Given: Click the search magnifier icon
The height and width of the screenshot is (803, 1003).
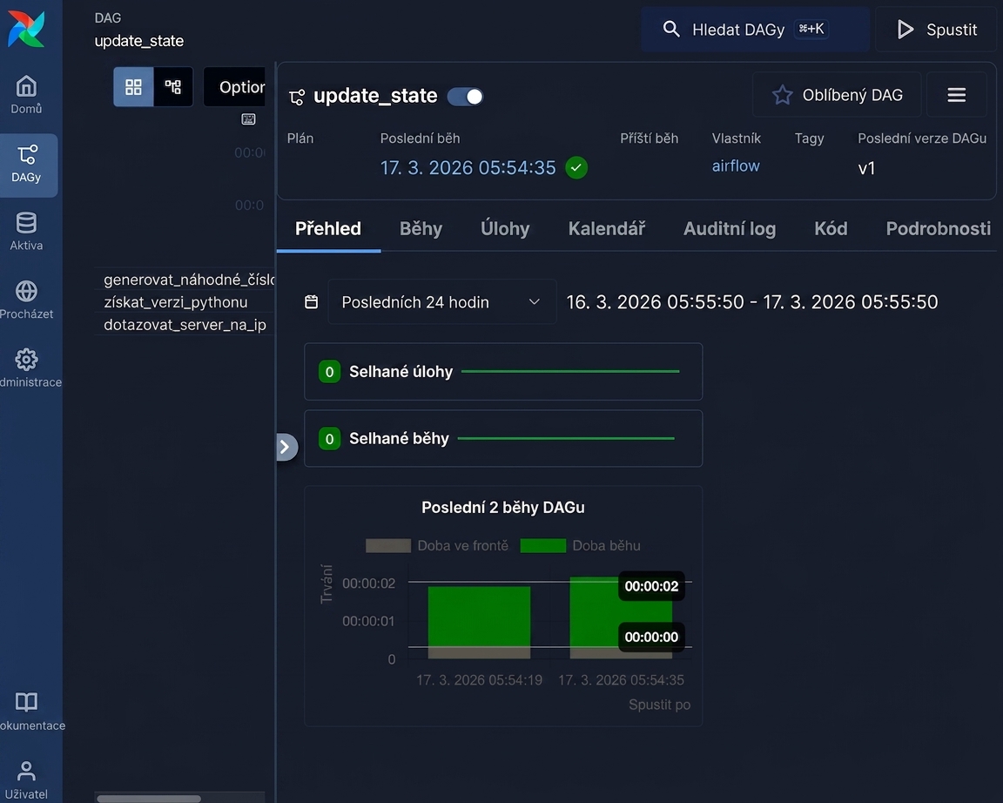Looking at the screenshot, I should 671,29.
